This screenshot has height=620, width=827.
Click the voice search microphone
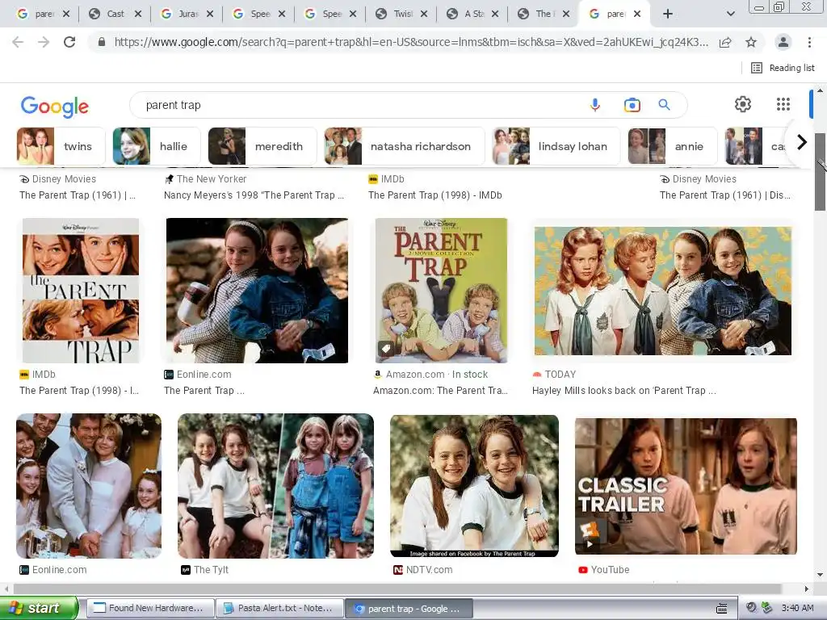[595, 105]
